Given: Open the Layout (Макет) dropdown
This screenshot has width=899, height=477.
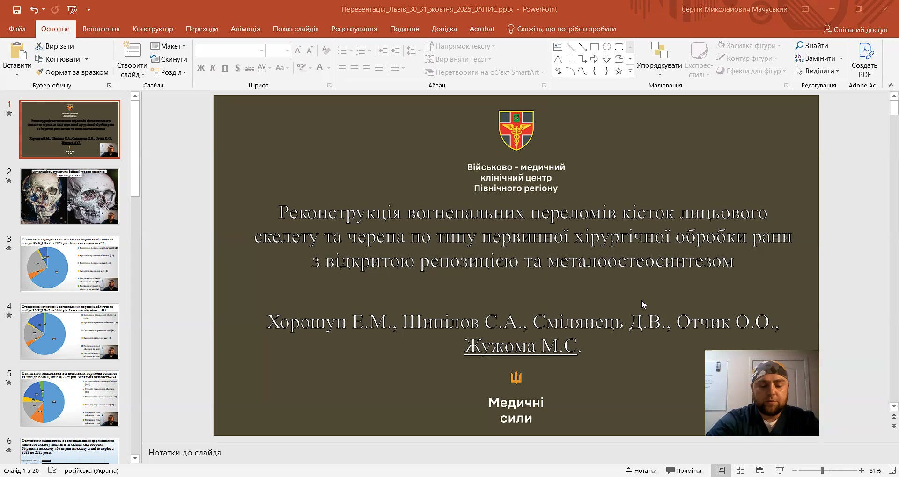Looking at the screenshot, I should (x=169, y=46).
